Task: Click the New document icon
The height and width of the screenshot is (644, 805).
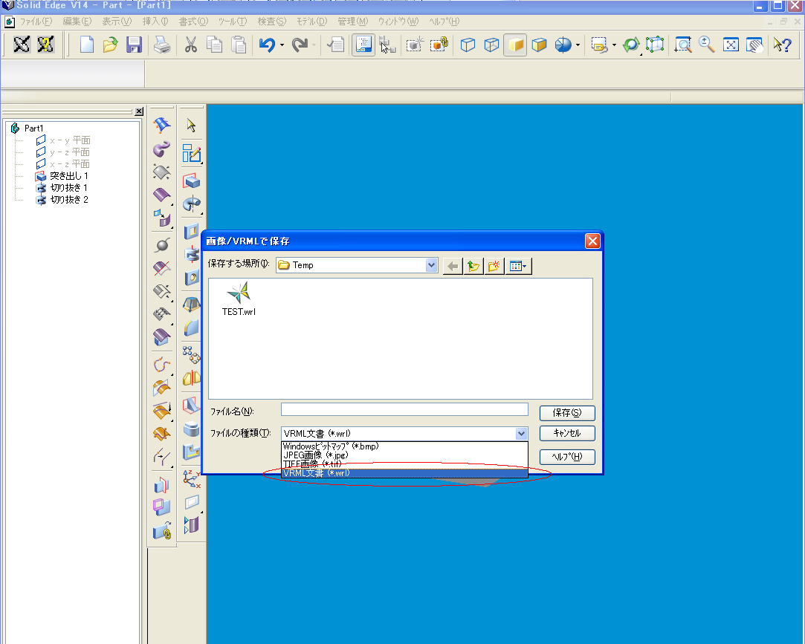Action: (87, 45)
